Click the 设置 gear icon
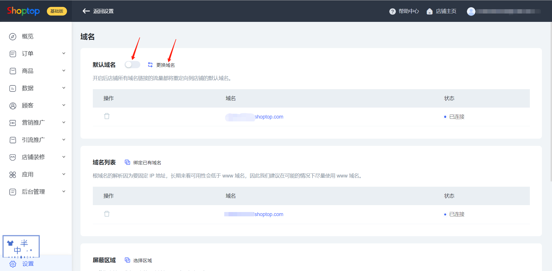Viewport: 552px width, 271px height. click(13, 264)
